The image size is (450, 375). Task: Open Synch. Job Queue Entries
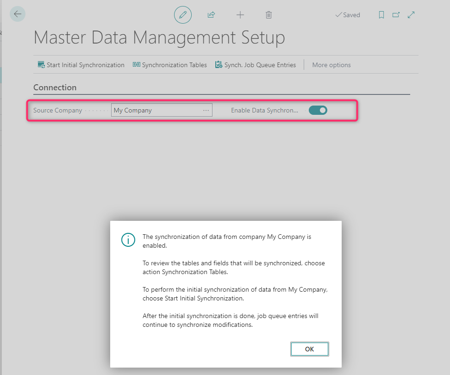click(x=256, y=65)
